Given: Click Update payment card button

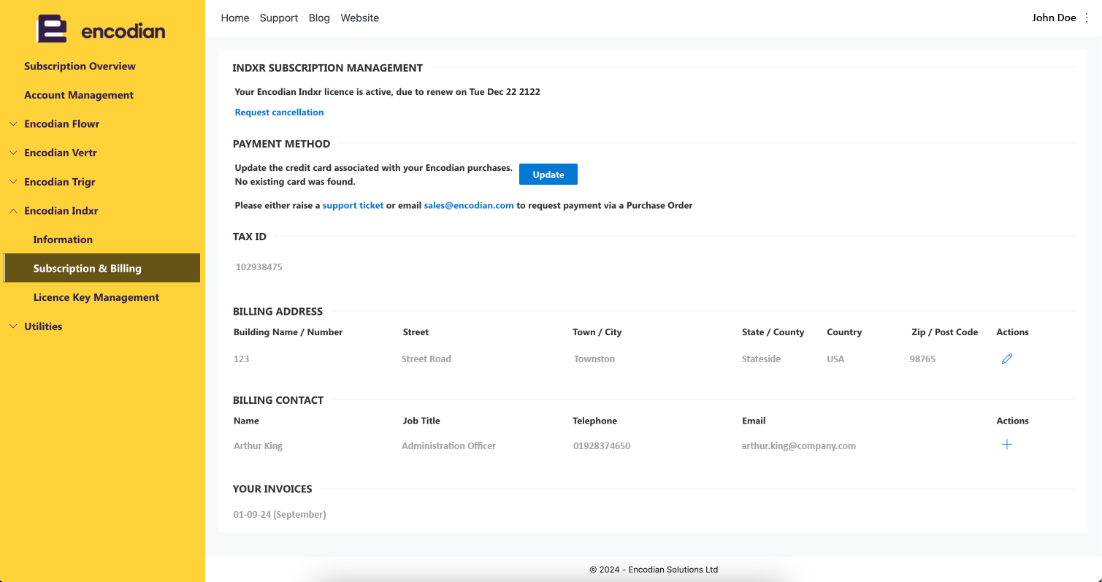Looking at the screenshot, I should pos(548,175).
